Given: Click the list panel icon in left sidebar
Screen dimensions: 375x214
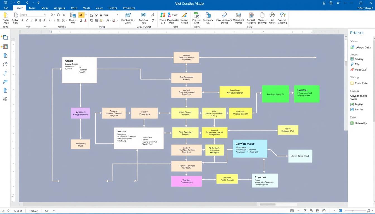Looking at the screenshot, I should coord(5,47).
